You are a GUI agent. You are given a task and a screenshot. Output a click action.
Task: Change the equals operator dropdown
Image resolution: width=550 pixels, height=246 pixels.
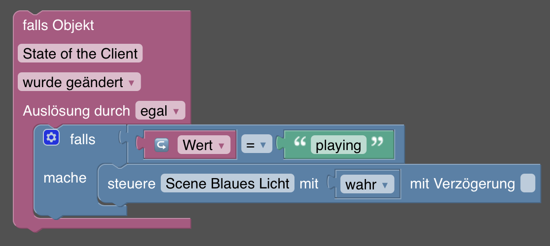coord(257,144)
